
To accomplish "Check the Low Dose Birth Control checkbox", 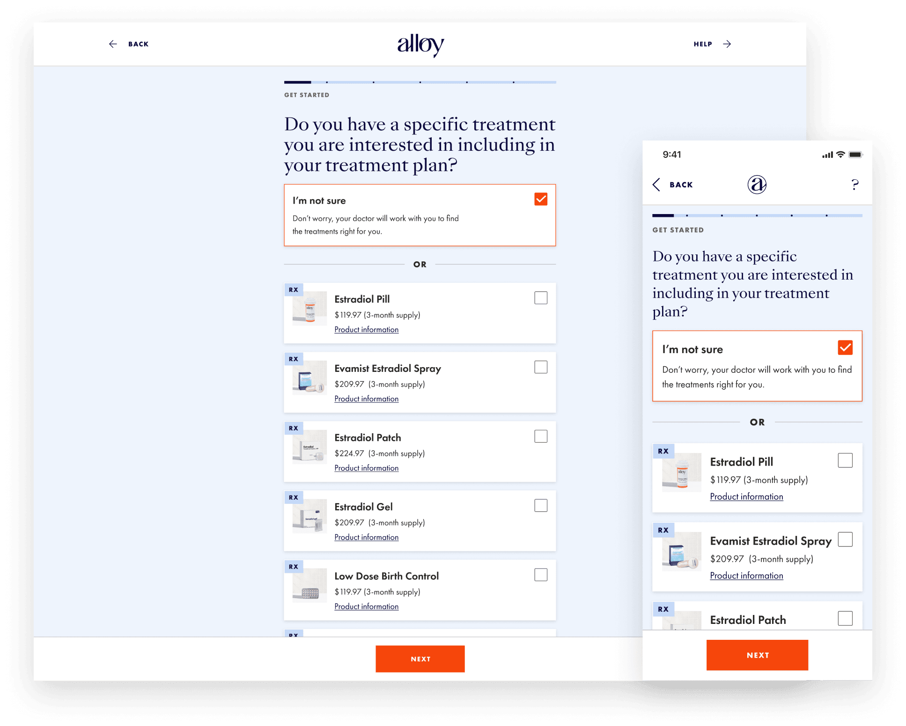I will pos(541,575).
